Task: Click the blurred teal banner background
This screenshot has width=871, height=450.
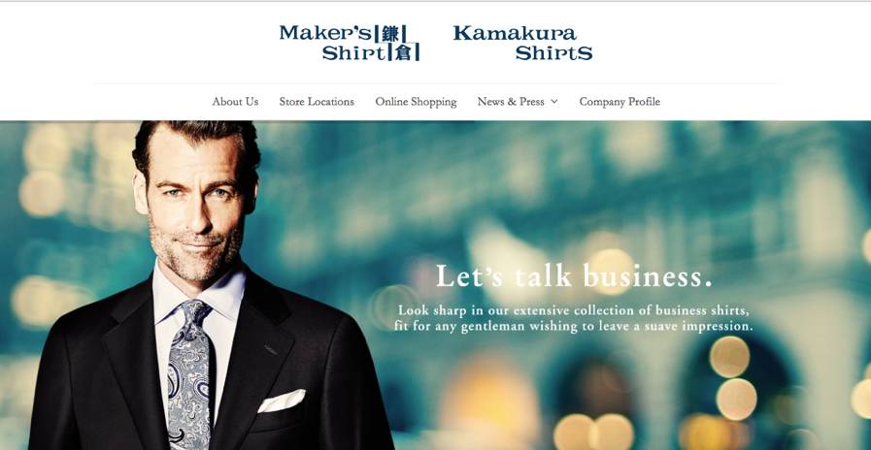Action: (555, 183)
